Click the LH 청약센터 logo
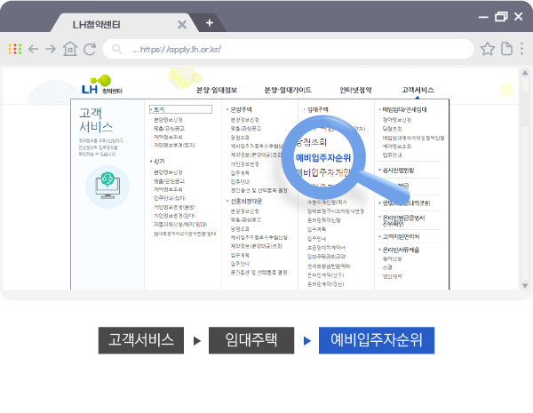The width and height of the screenshot is (533, 413). (101, 84)
